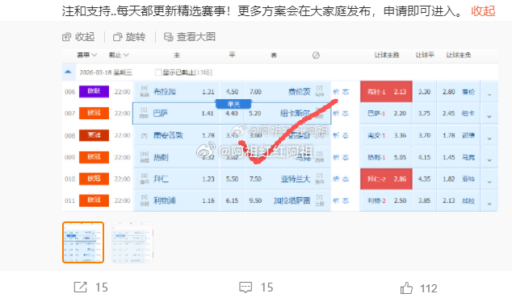Click the odds 9.50 in the 利物浦 row
Image resolution: width=512 pixels, height=302 pixels.
tap(255, 201)
